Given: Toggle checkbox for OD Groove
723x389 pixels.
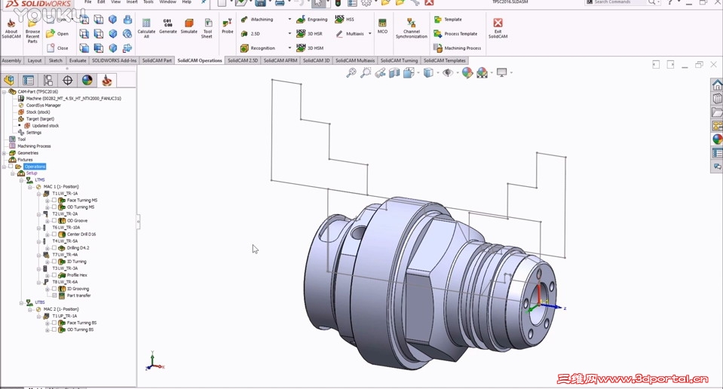Looking at the screenshot, I should [x=54, y=221].
